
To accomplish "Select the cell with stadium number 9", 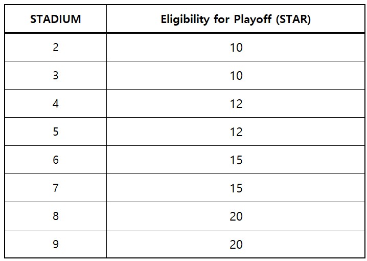I will pos(56,244).
